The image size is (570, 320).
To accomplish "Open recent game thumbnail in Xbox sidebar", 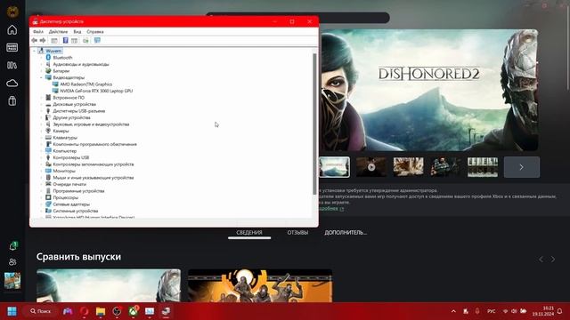I will (12, 281).
